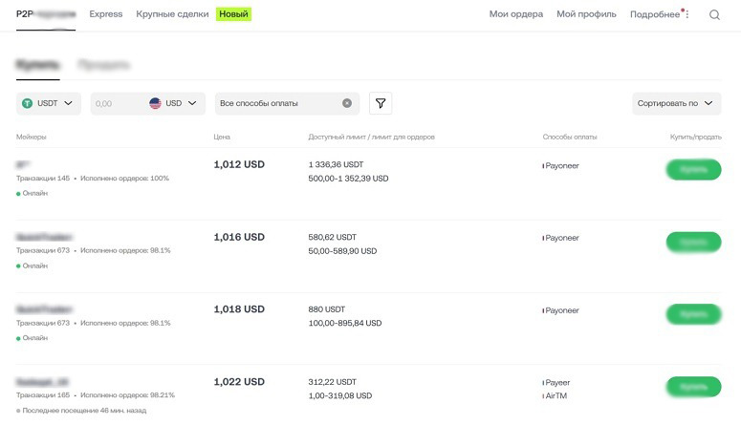Open the search magnifier in the header

point(714,14)
